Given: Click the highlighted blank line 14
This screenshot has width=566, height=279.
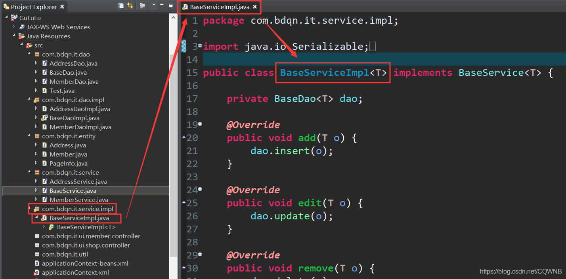Looking at the screenshot, I should 384,59.
